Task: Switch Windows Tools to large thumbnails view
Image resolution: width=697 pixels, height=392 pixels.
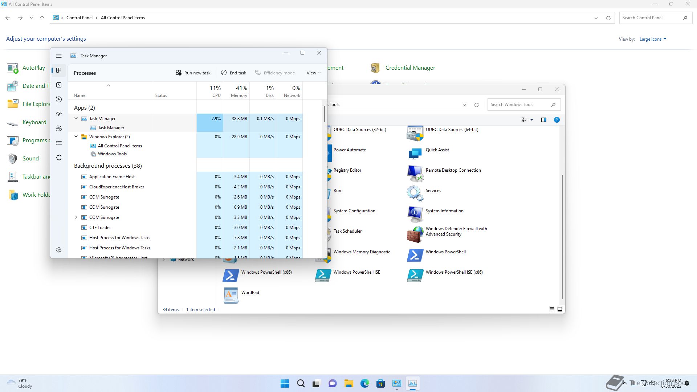Action: coord(560,309)
